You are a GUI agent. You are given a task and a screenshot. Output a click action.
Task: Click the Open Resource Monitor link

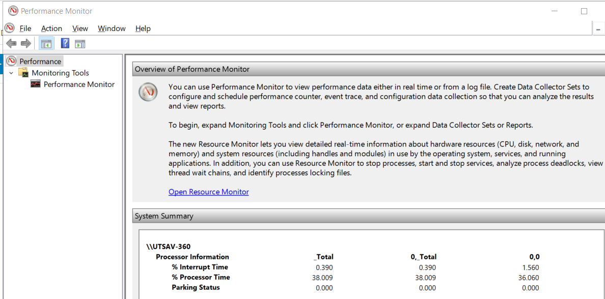point(208,192)
